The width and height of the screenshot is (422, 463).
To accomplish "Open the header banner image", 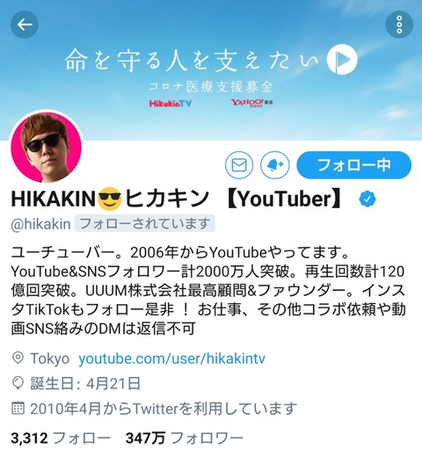I will coord(211,70).
